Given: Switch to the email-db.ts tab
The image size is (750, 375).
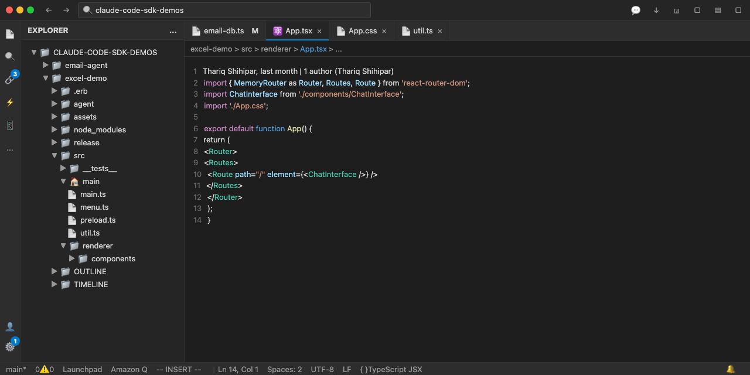Looking at the screenshot, I should pyautogui.click(x=224, y=31).
